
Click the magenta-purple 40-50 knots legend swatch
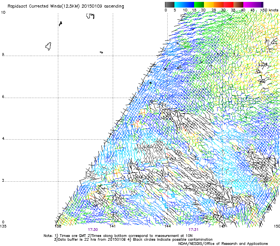(x=253, y=5)
